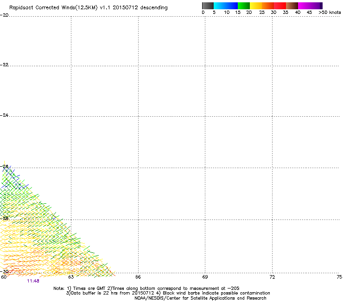Viewport: 343px width, 301px height.
Task: Select the cyan-blue 5-15 knots color band
Action: pyautogui.click(x=226, y=6)
